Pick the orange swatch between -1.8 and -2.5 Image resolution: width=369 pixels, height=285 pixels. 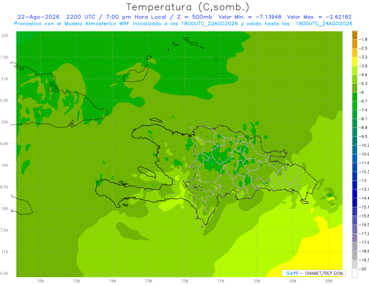(x=355, y=44)
